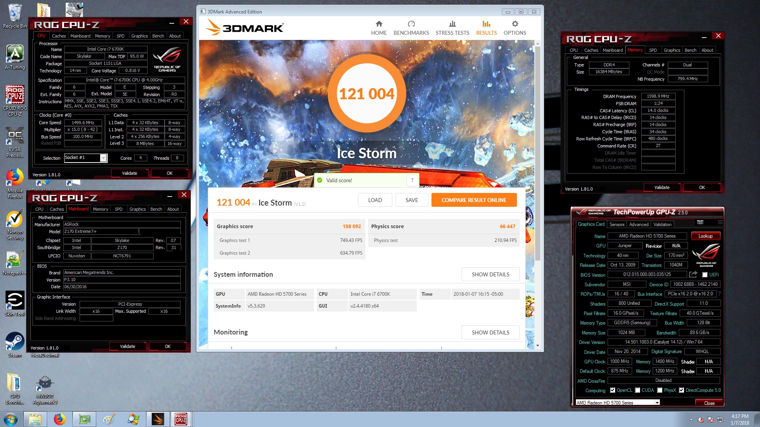Click the GPU-Z BIOS export share icon
760x427 pixels.
coord(693,274)
